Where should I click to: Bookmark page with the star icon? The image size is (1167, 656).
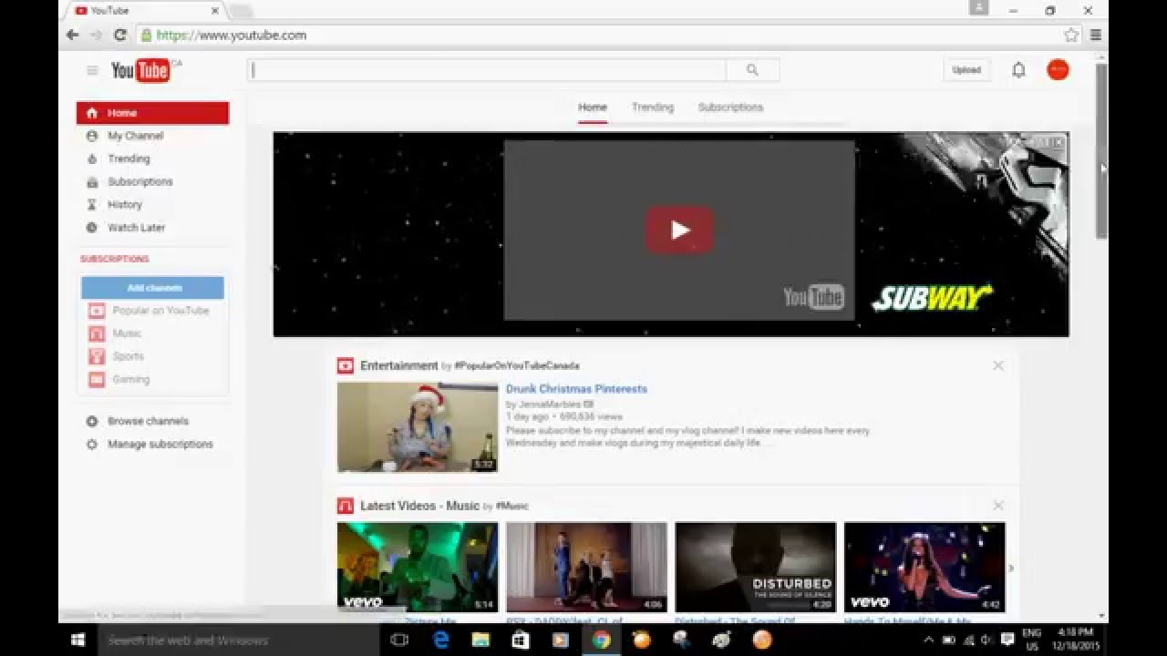pyautogui.click(x=1071, y=35)
